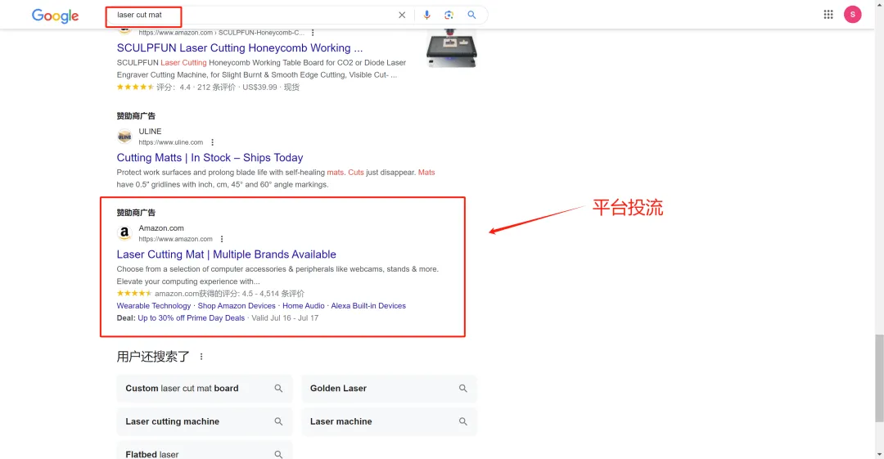
Task: Click into the laser cut mat search field
Action: click(x=246, y=15)
